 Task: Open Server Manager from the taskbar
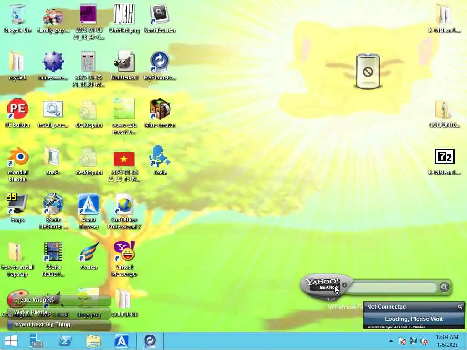click(37, 341)
